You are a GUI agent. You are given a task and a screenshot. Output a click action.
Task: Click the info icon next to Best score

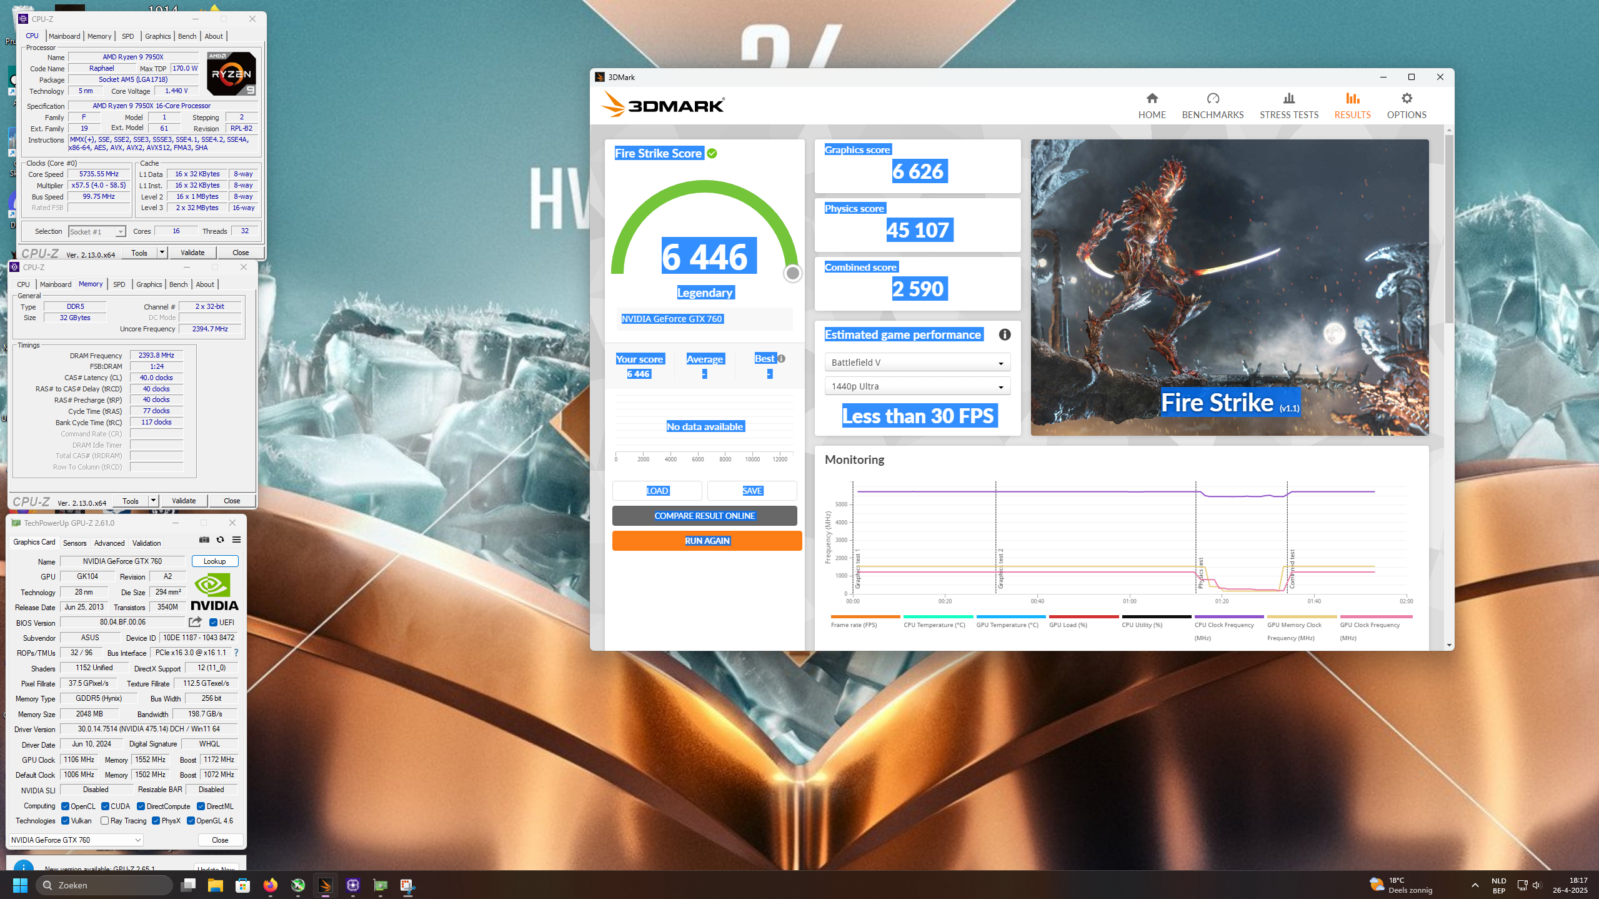781,358
